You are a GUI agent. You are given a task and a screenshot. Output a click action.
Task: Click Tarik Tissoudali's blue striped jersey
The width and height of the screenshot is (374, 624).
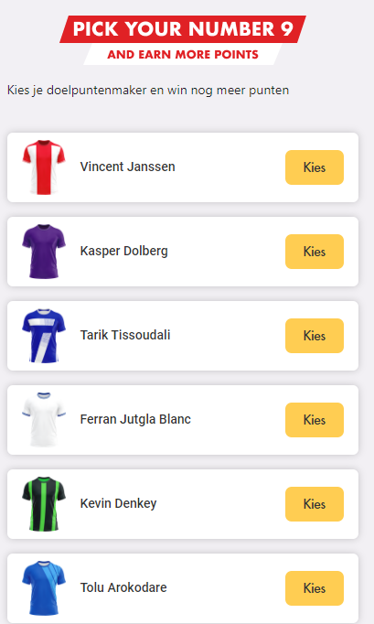click(x=44, y=336)
